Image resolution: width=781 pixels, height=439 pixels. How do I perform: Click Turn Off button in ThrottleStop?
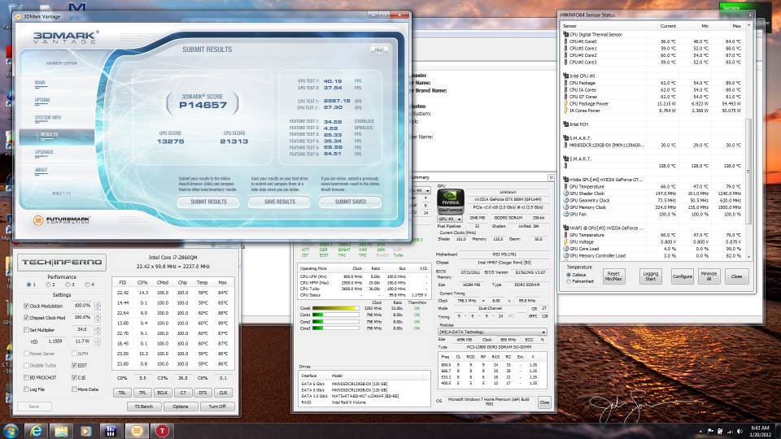click(217, 406)
